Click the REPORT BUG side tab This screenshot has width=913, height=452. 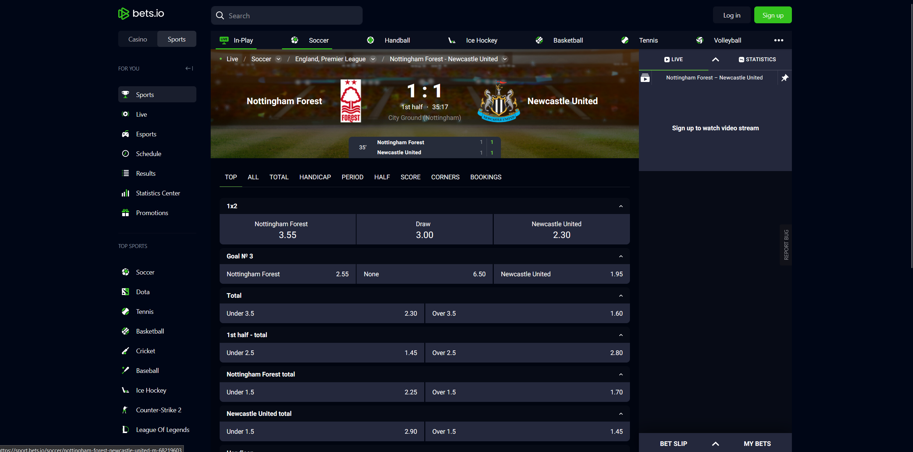click(786, 245)
